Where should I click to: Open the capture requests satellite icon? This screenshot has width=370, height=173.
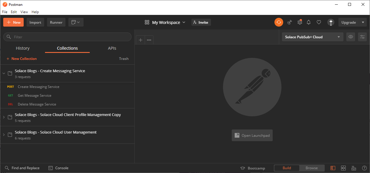pos(290,22)
